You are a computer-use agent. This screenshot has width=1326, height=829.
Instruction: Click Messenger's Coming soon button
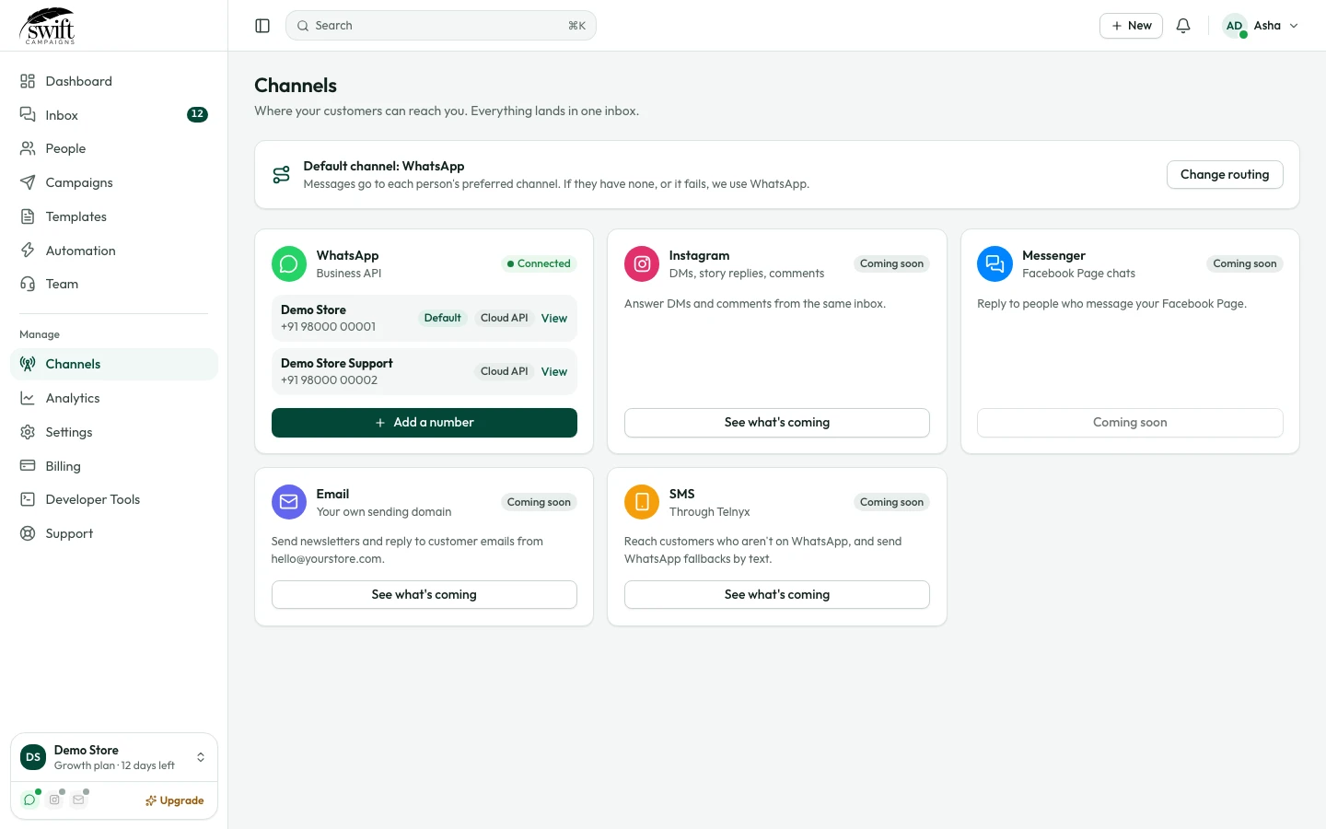[1130, 423]
